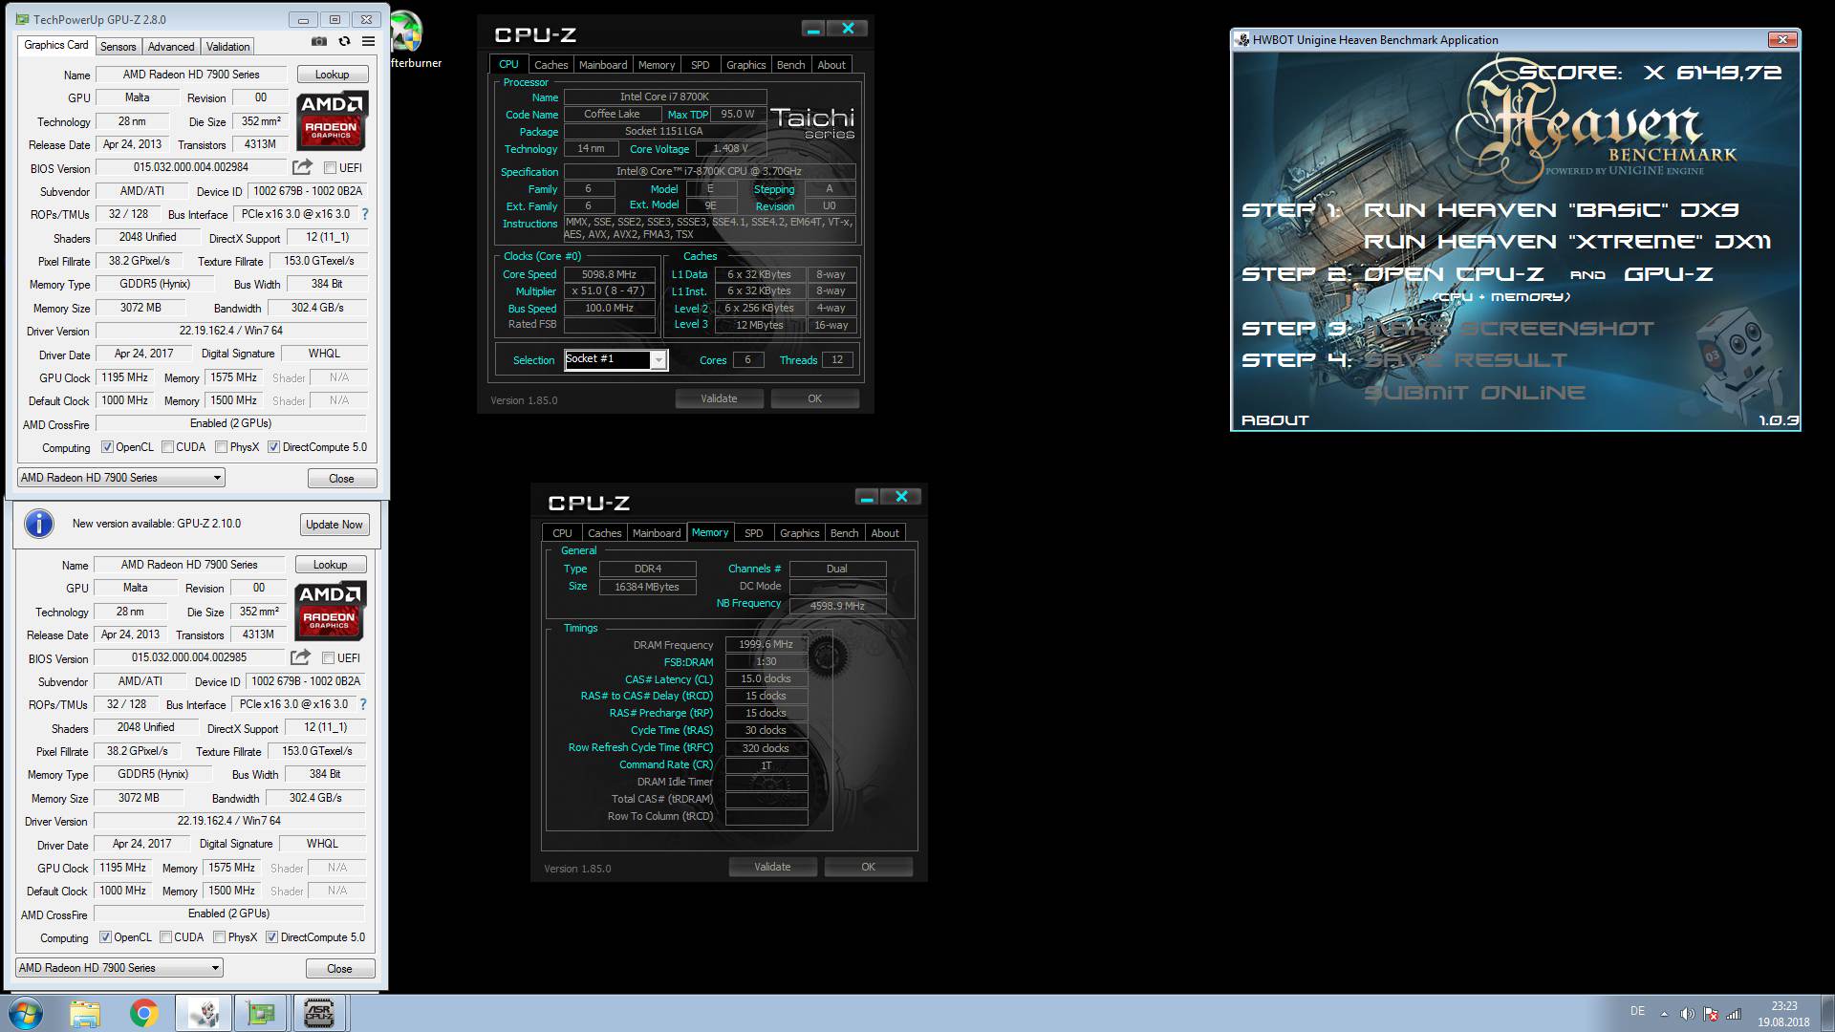This screenshot has width=1835, height=1032.
Task: Click the GPU Name field in top GPU-Z
Action: click(191, 75)
